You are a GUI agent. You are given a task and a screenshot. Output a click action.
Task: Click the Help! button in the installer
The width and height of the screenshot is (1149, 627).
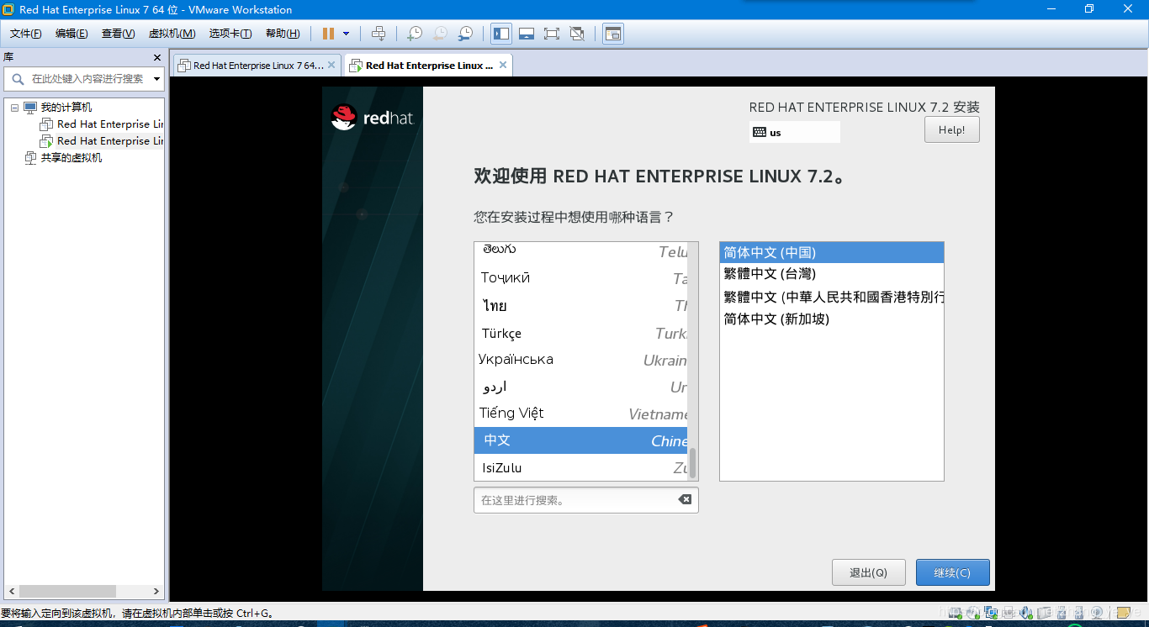pos(951,130)
